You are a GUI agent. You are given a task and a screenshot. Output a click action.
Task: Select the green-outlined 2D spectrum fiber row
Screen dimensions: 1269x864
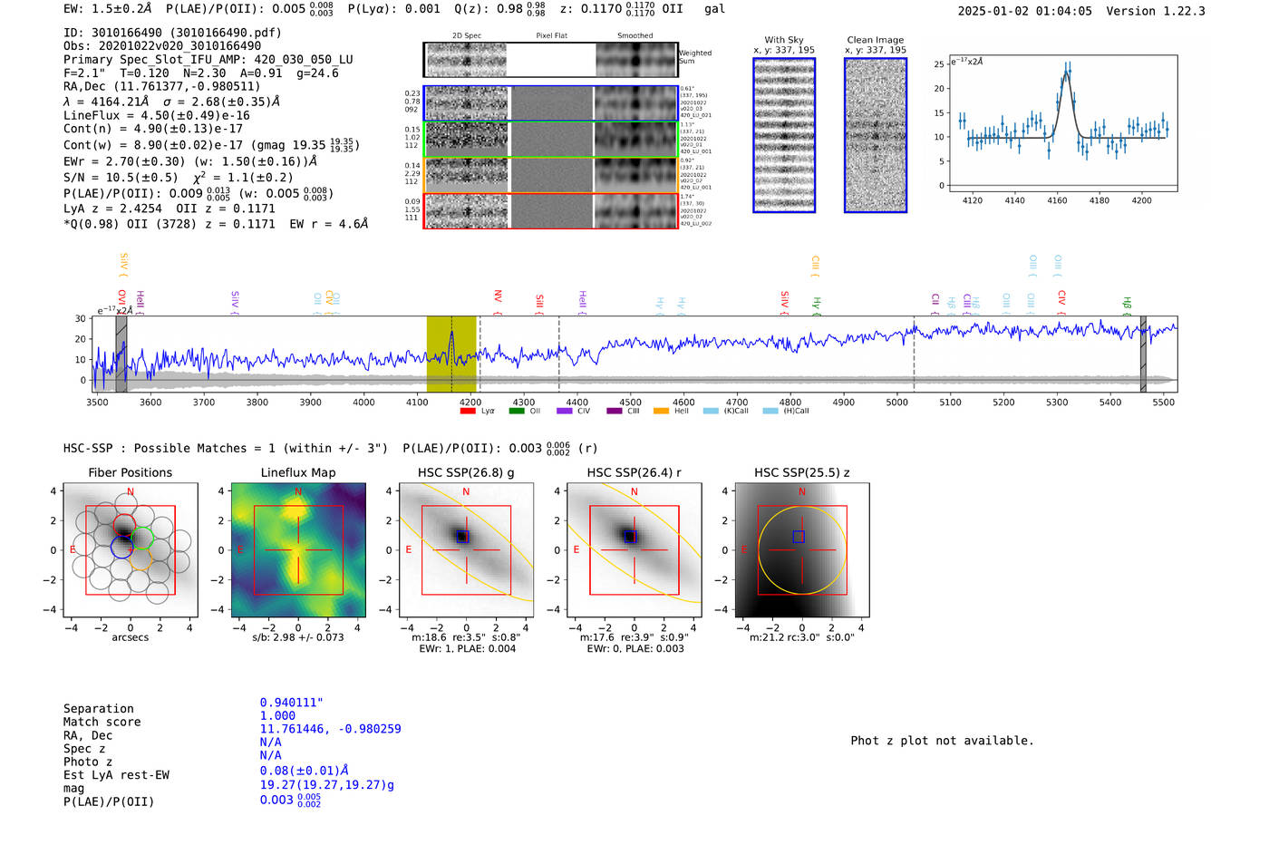click(x=550, y=139)
